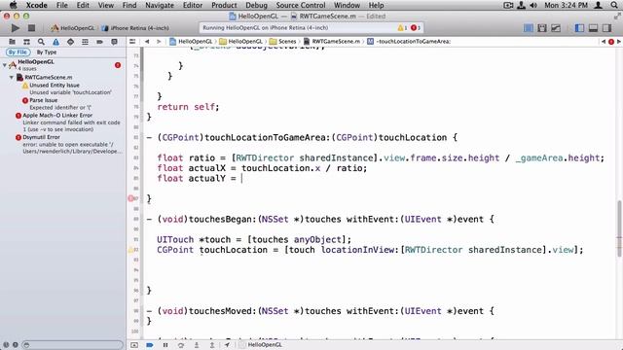Screen dimensions: 623x350
Task: Stop the running HelloOpenGL app
Action: [31, 28]
